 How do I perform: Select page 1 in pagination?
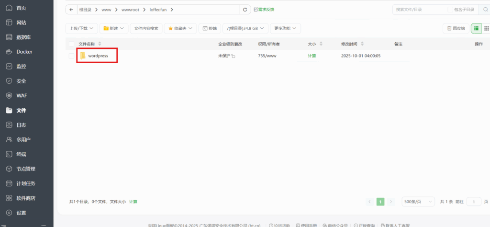pyautogui.click(x=380, y=202)
